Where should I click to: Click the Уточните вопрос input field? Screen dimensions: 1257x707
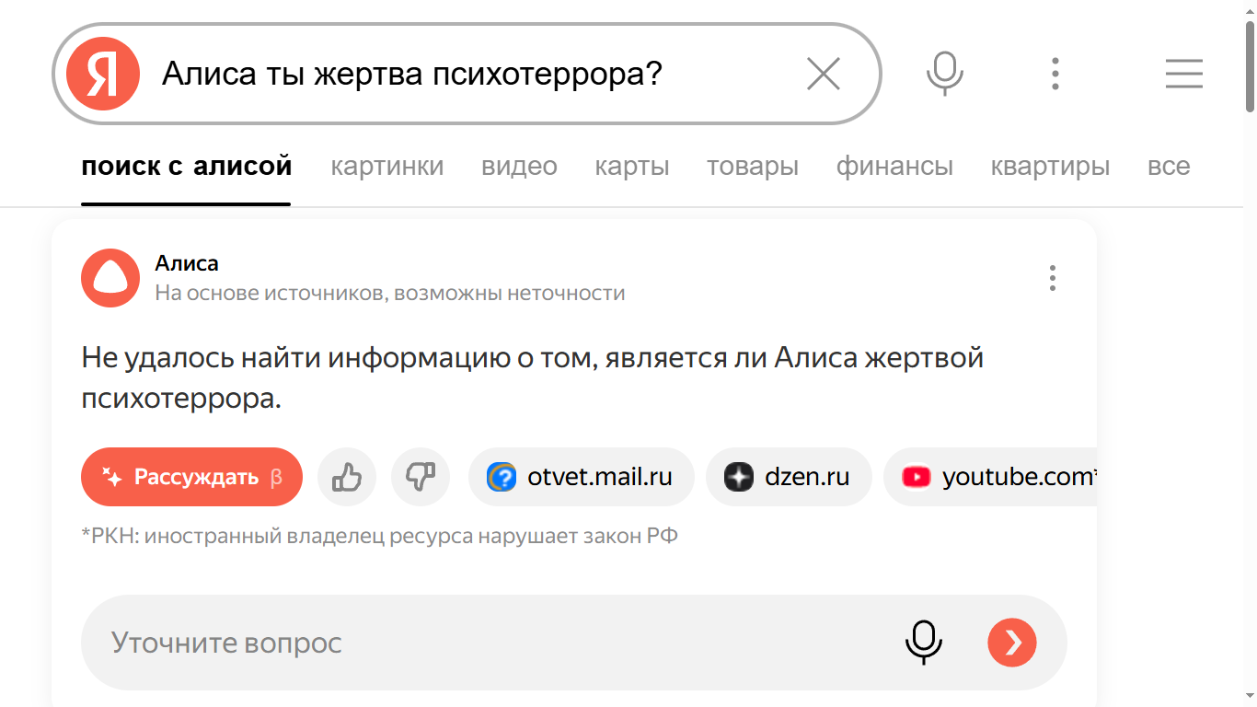point(460,643)
